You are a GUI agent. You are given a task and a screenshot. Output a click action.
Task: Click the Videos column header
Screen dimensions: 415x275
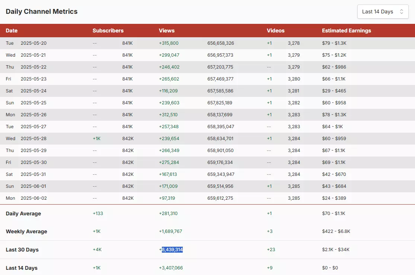pyautogui.click(x=275, y=31)
